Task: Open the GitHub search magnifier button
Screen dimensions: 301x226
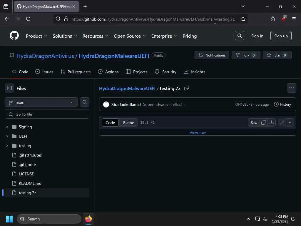Action: click(x=239, y=36)
